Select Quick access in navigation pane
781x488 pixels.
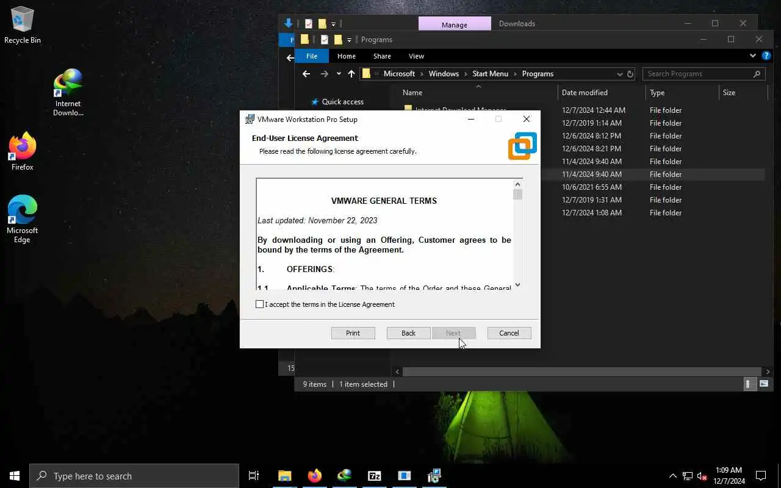click(x=342, y=102)
